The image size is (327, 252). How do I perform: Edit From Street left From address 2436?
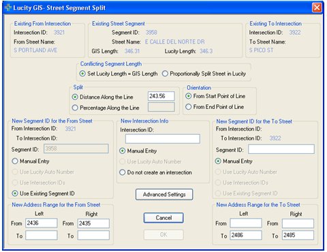tap(42, 223)
